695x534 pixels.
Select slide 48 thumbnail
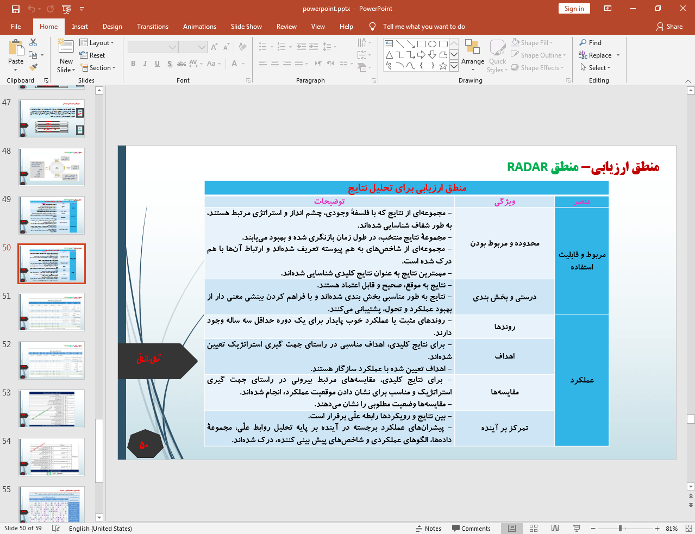52,167
